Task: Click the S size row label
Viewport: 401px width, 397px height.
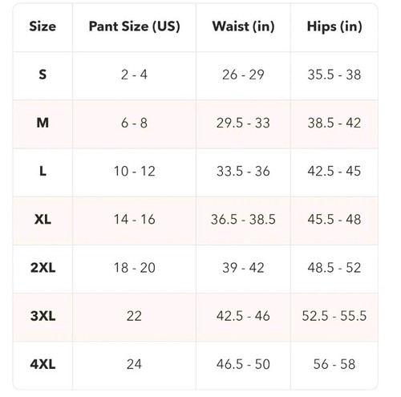Action: [43, 75]
